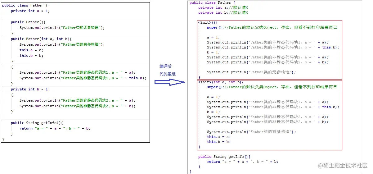Click the super() line inside "<init>(){" block
This screenshot has width=373, height=174.
coord(272,27)
